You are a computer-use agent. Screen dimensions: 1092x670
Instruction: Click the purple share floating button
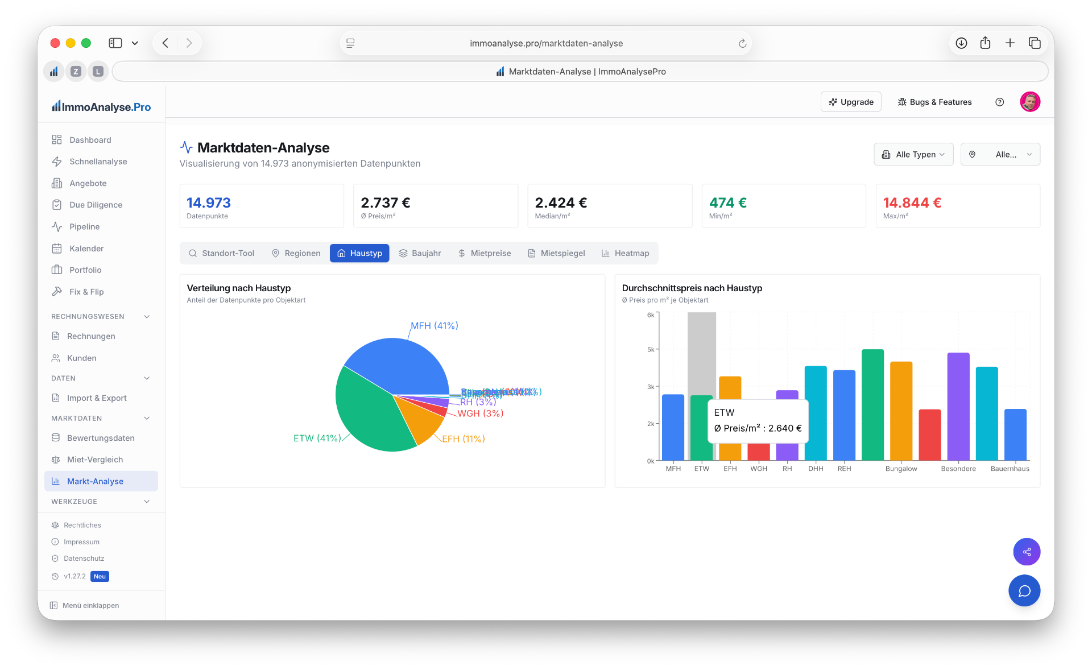tap(1027, 552)
